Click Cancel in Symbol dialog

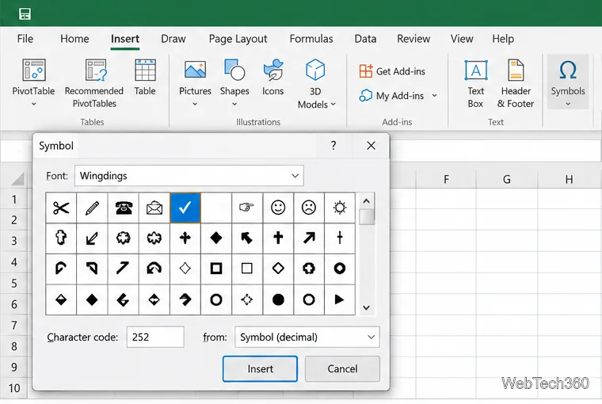[x=342, y=369]
